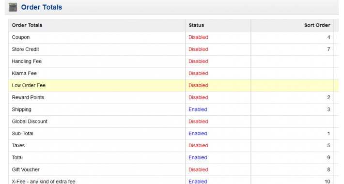Click Disabled status for Klarna Fee
The width and height of the screenshot is (344, 184).
tap(198, 73)
